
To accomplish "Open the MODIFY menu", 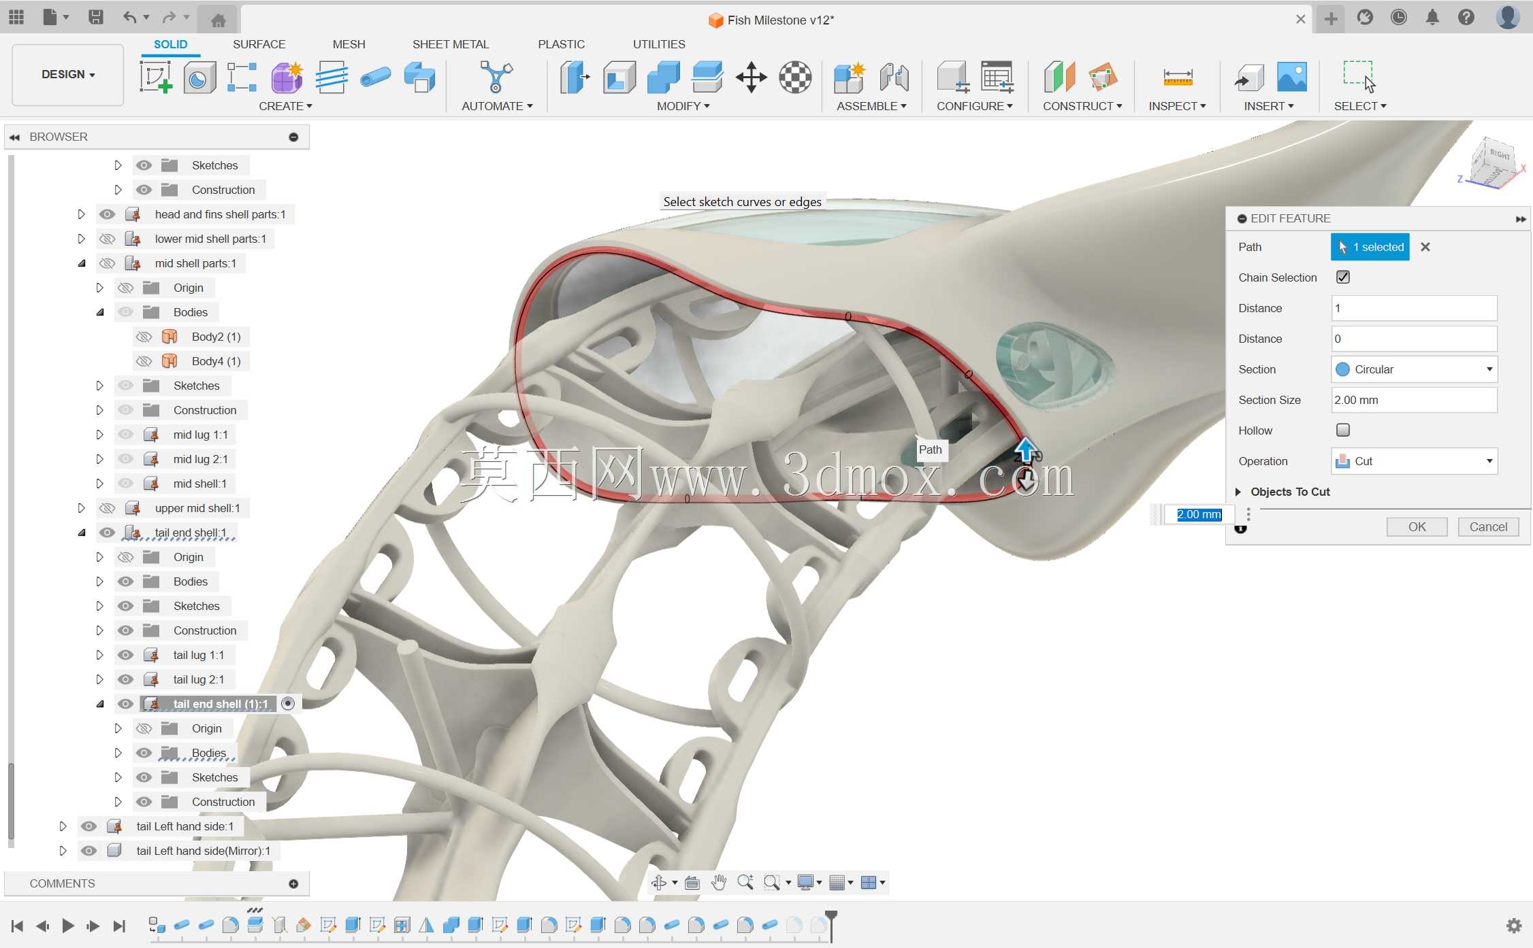I will click(x=683, y=106).
